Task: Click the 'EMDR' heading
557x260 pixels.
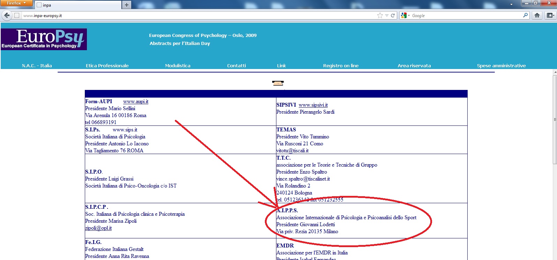Action: tap(285, 246)
